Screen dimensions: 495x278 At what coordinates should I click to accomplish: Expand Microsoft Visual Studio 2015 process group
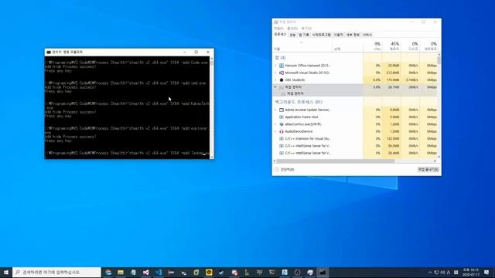click(275, 73)
